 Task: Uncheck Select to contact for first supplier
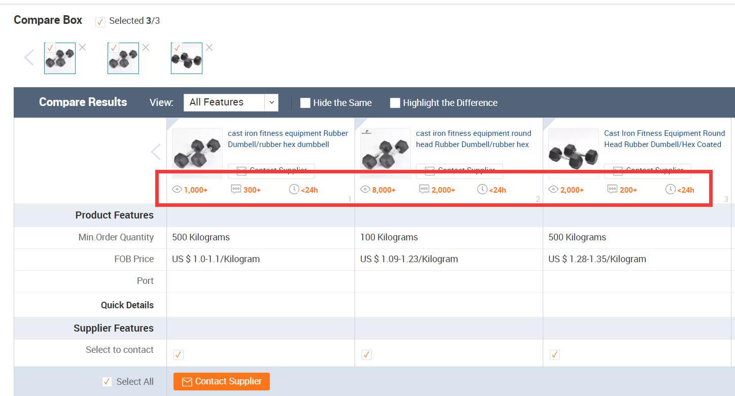click(x=179, y=355)
